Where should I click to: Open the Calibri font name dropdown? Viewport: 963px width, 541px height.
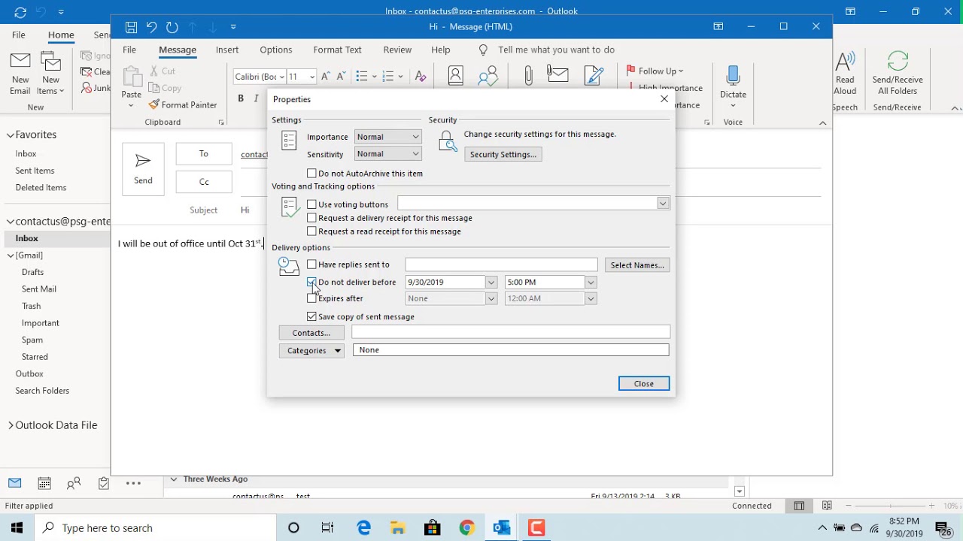click(x=281, y=77)
